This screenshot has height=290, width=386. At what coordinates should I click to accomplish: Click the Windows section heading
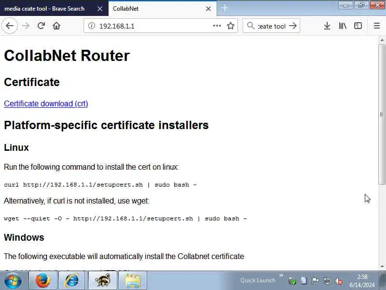point(24,237)
